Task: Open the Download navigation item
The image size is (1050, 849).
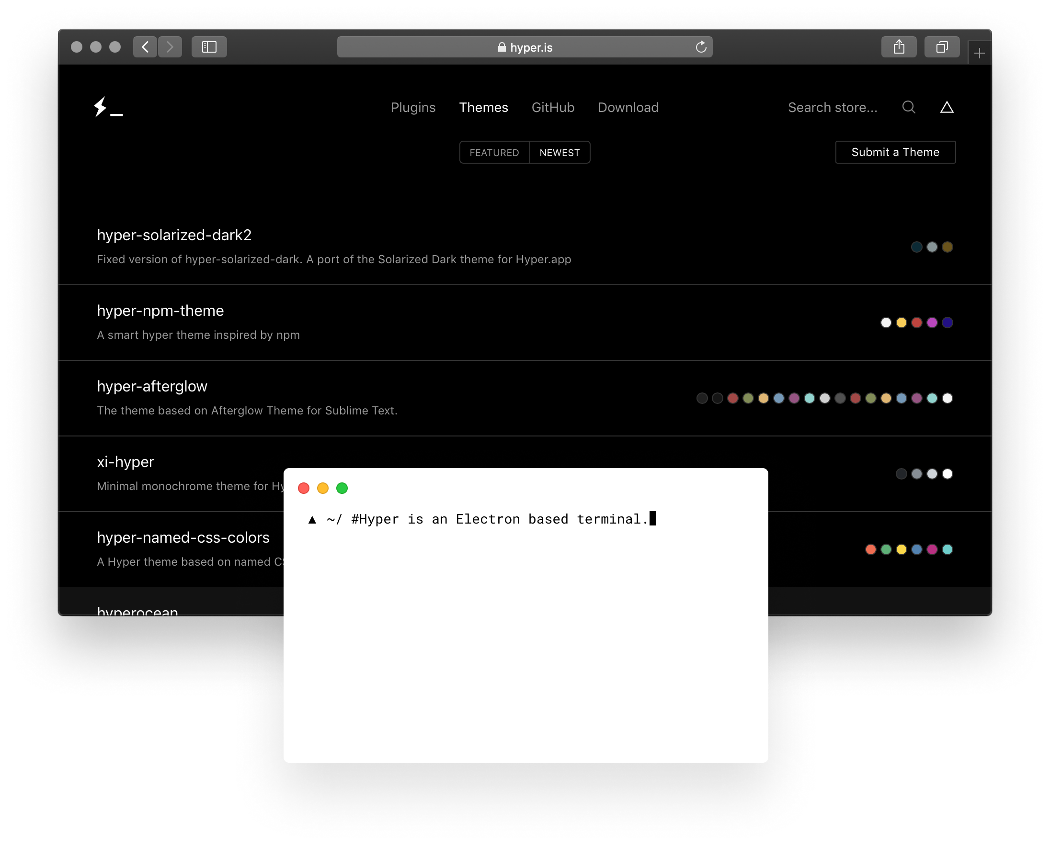Action: tap(628, 107)
